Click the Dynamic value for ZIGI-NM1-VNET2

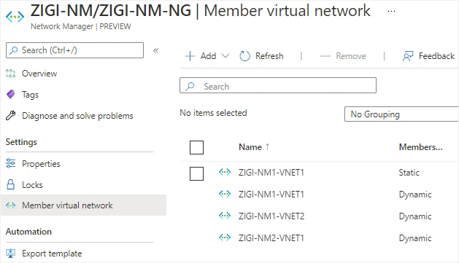click(x=415, y=216)
